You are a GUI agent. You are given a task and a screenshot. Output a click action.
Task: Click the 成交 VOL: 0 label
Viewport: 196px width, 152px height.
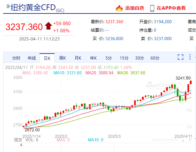[x=26, y=140]
